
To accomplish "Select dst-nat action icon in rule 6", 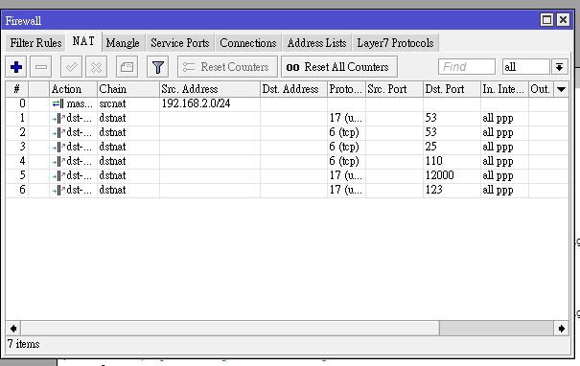I will 58,191.
